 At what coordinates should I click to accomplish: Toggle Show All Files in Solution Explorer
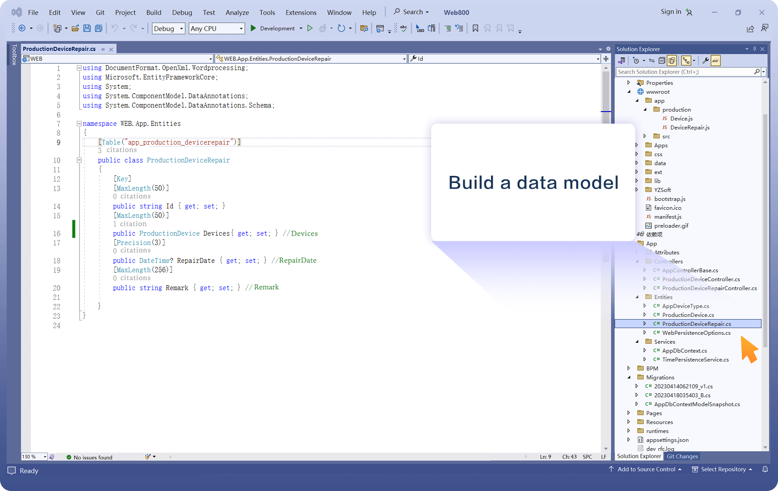pyautogui.click(x=672, y=60)
